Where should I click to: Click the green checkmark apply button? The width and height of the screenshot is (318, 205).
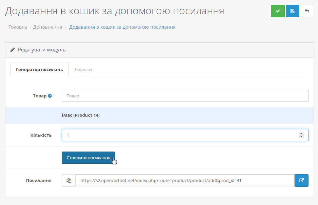point(278,11)
